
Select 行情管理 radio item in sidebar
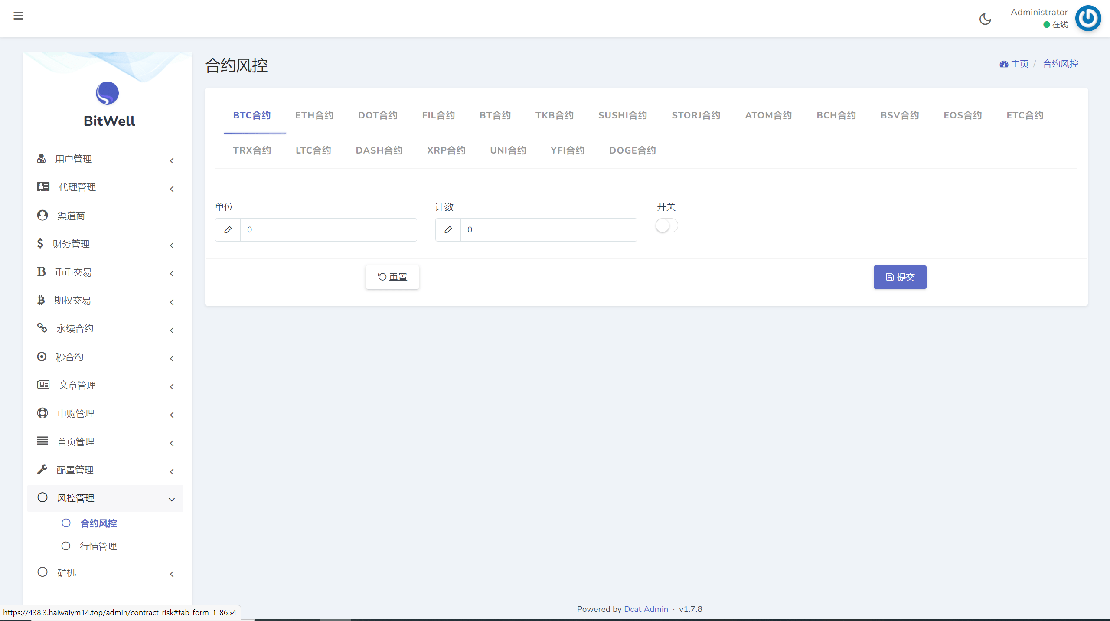coord(66,546)
